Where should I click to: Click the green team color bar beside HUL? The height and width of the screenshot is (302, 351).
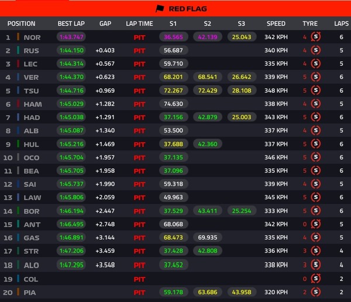click(x=18, y=144)
